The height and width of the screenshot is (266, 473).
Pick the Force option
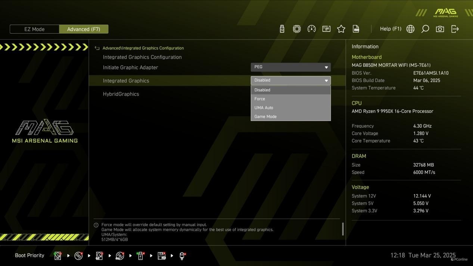click(x=259, y=99)
